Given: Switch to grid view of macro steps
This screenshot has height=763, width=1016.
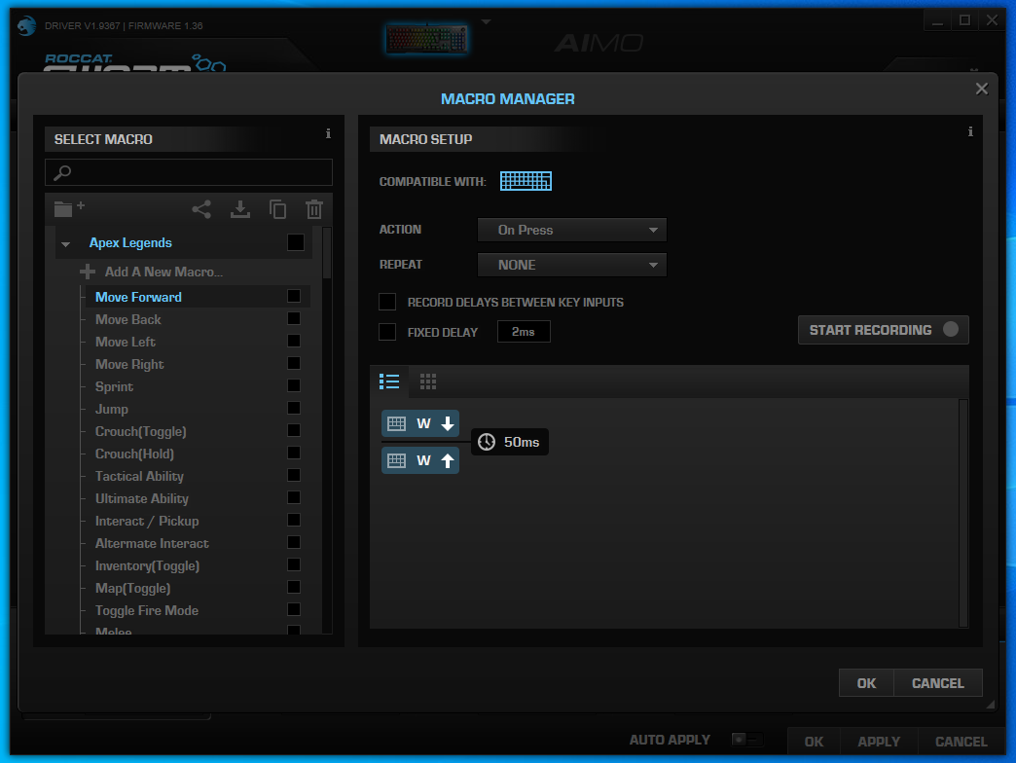Looking at the screenshot, I should 427,381.
